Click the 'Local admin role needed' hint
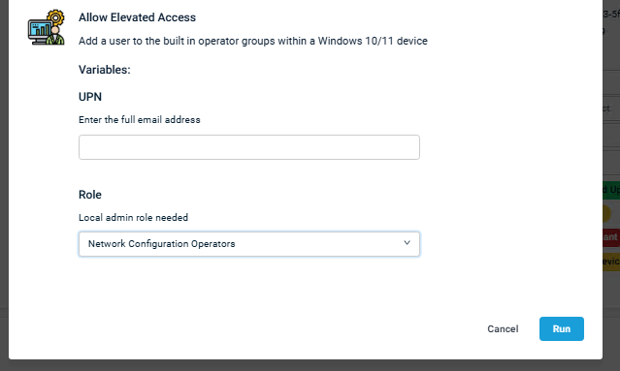 (133, 218)
